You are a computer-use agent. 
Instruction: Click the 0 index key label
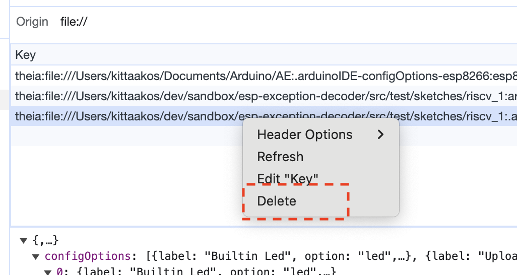pos(59,272)
